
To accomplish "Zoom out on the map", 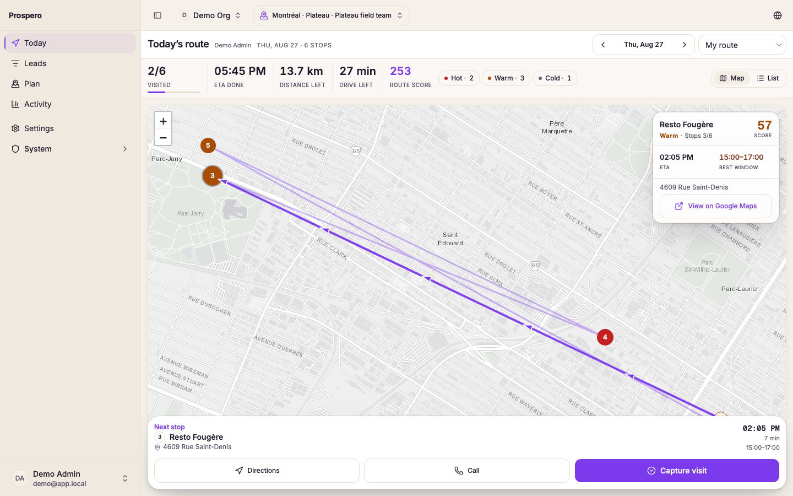I will point(163,138).
